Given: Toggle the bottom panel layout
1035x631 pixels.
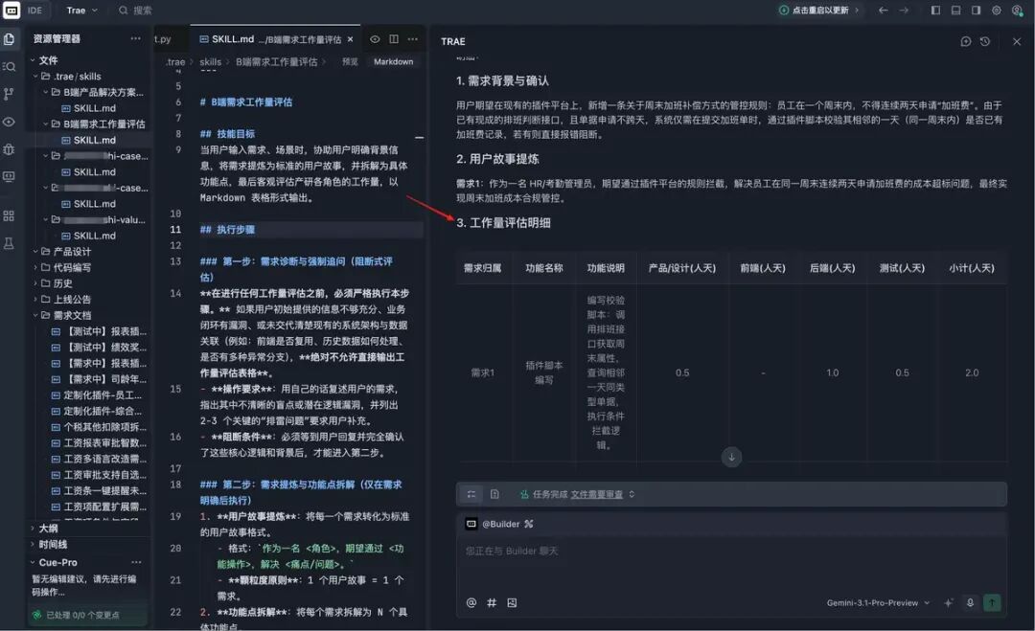Looking at the screenshot, I should point(955,11).
